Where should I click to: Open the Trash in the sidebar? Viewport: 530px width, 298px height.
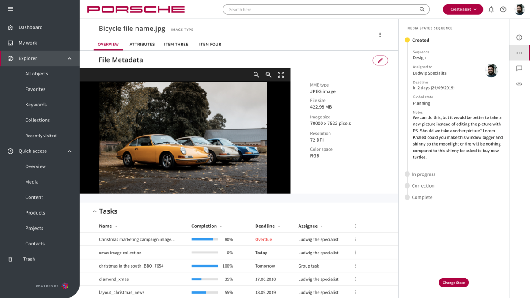[29, 259]
